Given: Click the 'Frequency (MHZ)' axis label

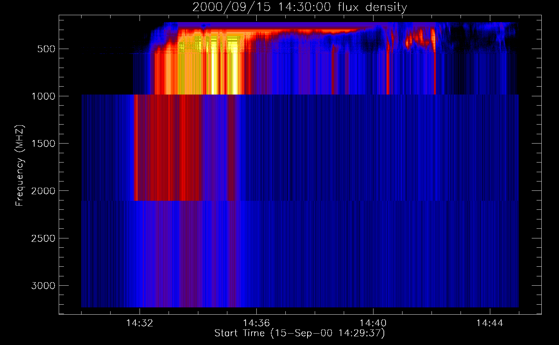Looking at the screenshot, I should pyautogui.click(x=20, y=166).
